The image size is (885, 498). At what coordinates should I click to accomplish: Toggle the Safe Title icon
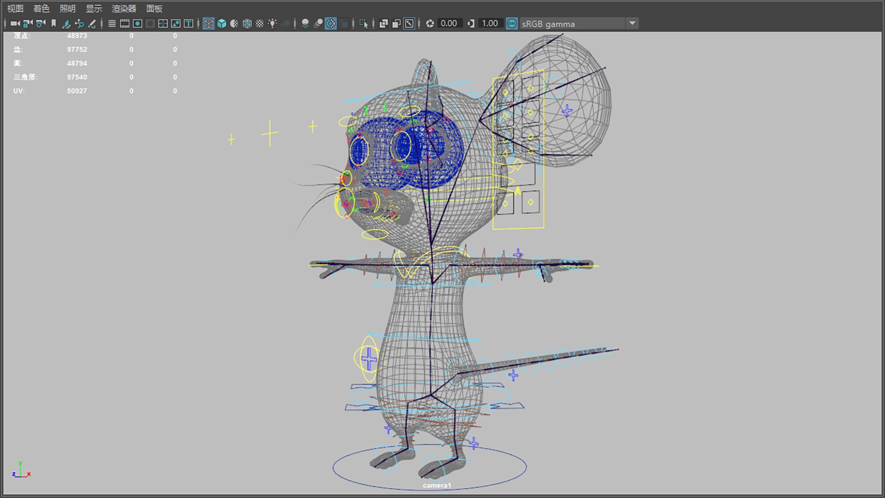point(189,24)
